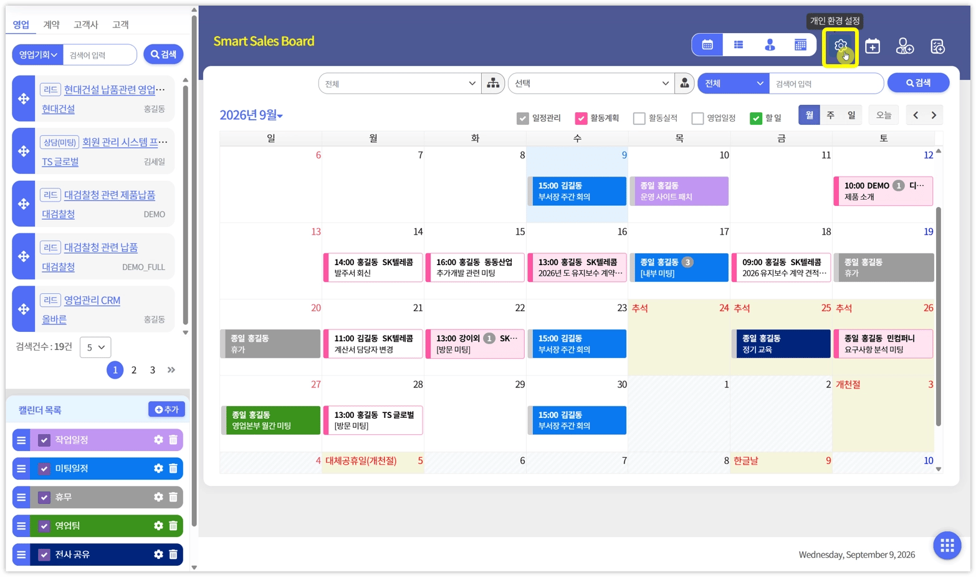Click the 오늘 today button

coord(884,115)
